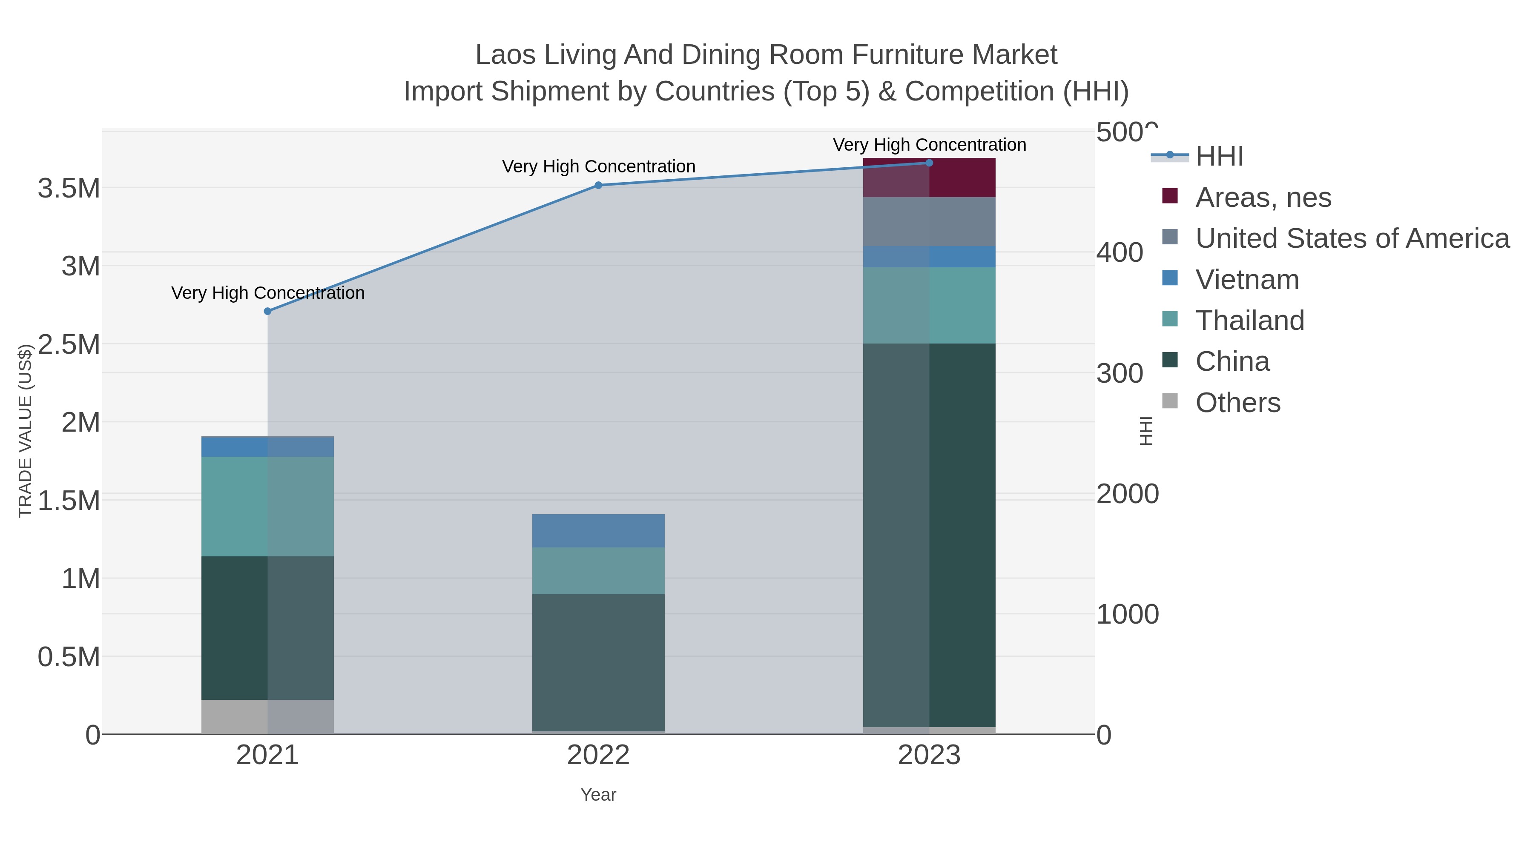Toggle the HHI legend entry
Viewport: 1533px width, 862px height.
(1197, 156)
